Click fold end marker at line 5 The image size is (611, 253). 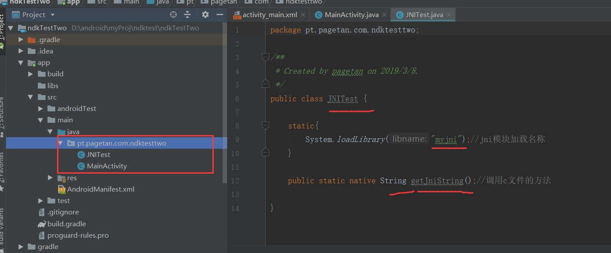tap(265, 83)
